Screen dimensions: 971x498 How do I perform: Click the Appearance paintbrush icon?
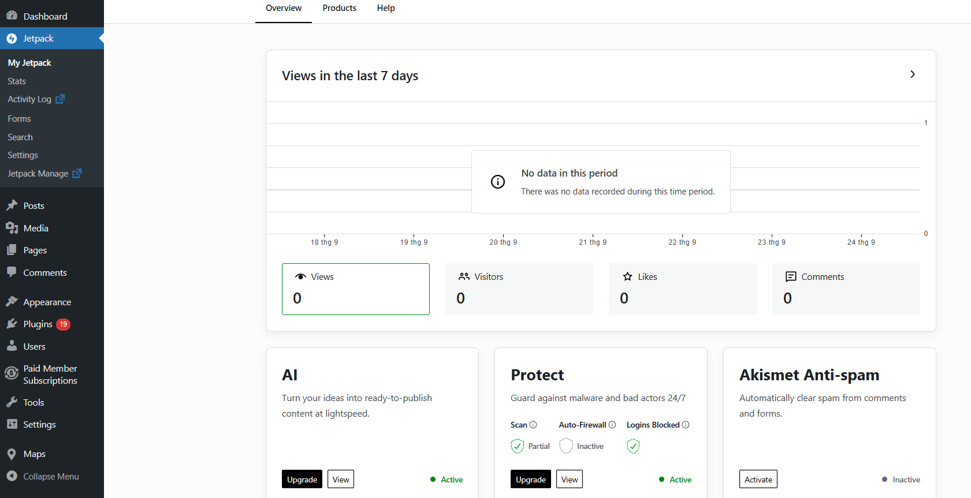12,302
